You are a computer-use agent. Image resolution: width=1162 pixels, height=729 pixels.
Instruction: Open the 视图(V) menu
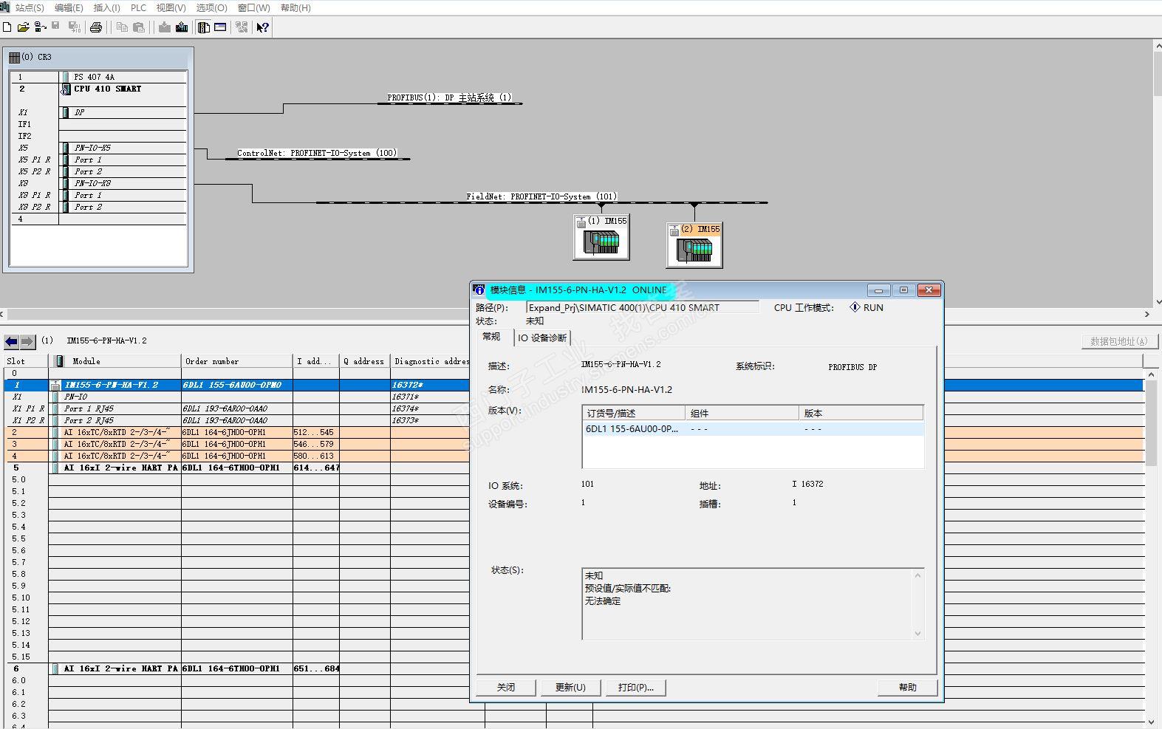point(171,7)
